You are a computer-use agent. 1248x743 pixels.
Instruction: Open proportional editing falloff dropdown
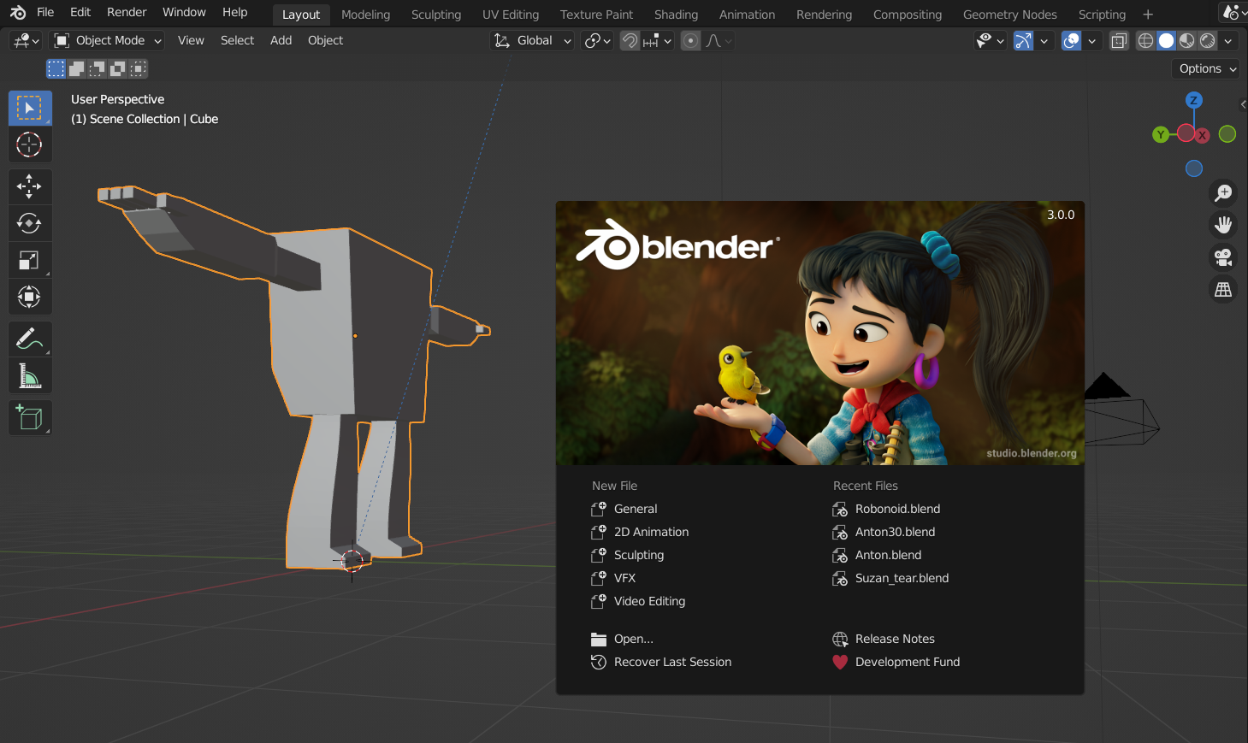719,40
